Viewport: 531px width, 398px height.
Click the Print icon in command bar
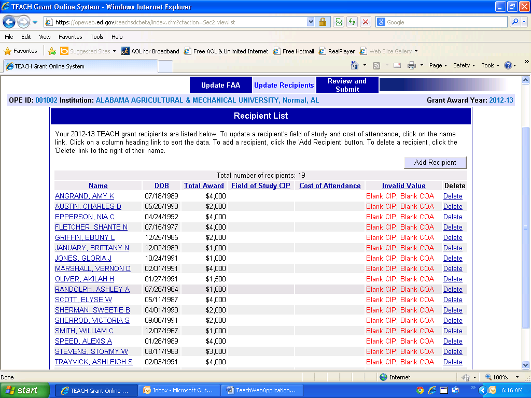coord(412,66)
